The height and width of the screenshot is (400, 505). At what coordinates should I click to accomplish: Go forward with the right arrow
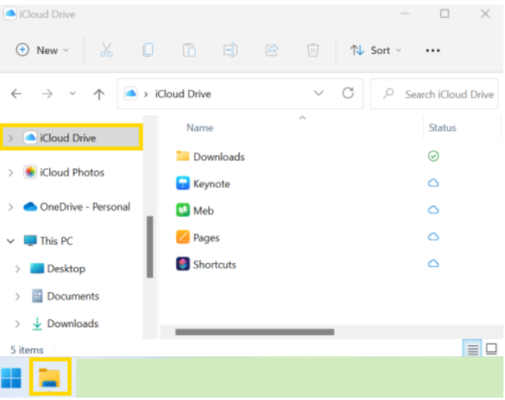click(47, 94)
